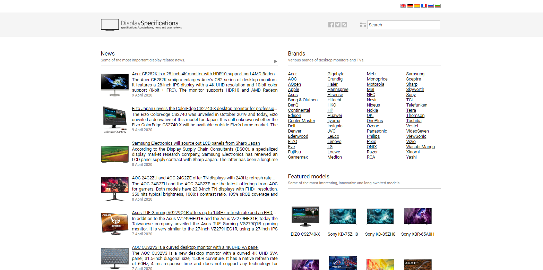Click into the Search field

click(x=404, y=25)
